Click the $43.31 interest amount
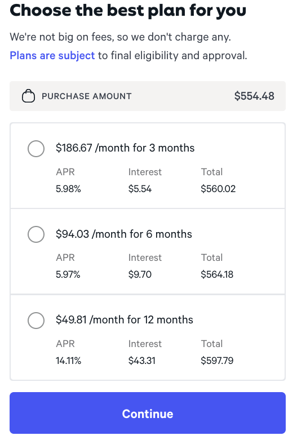The width and height of the screenshot is (297, 440). click(142, 361)
